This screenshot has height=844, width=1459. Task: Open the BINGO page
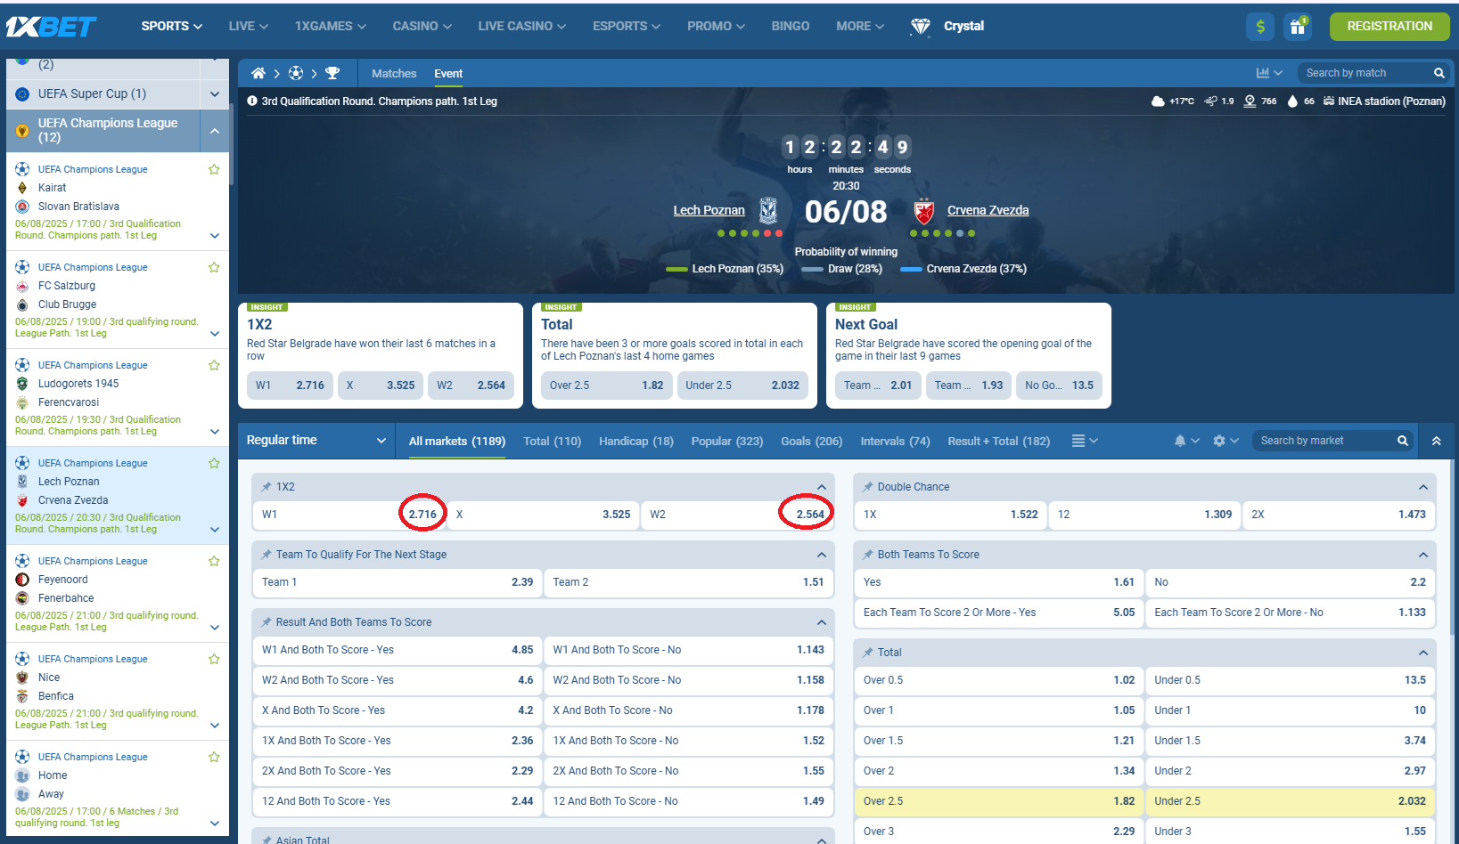(x=791, y=27)
